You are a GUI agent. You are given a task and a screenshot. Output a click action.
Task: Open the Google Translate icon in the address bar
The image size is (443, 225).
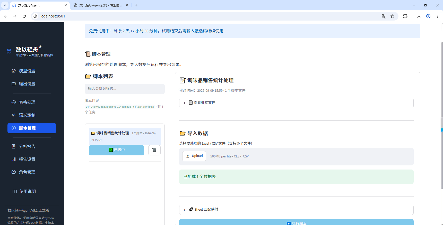pos(384,16)
